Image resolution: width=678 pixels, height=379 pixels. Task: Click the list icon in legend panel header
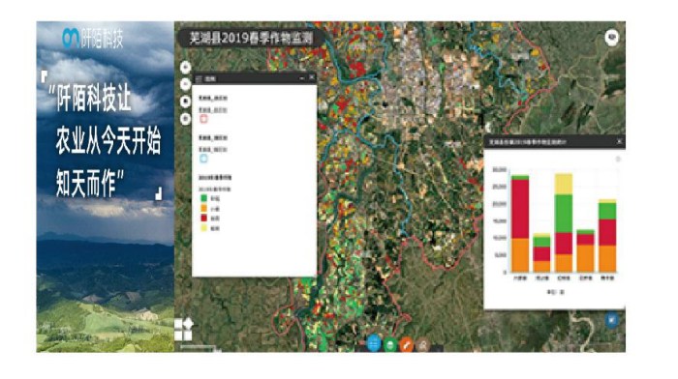(199, 78)
